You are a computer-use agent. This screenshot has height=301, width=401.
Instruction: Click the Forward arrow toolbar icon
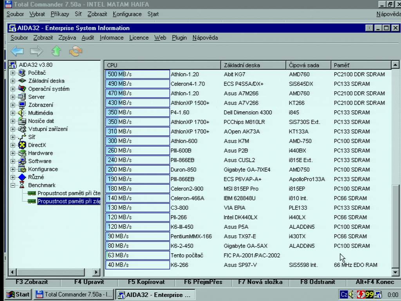[x=36, y=51]
